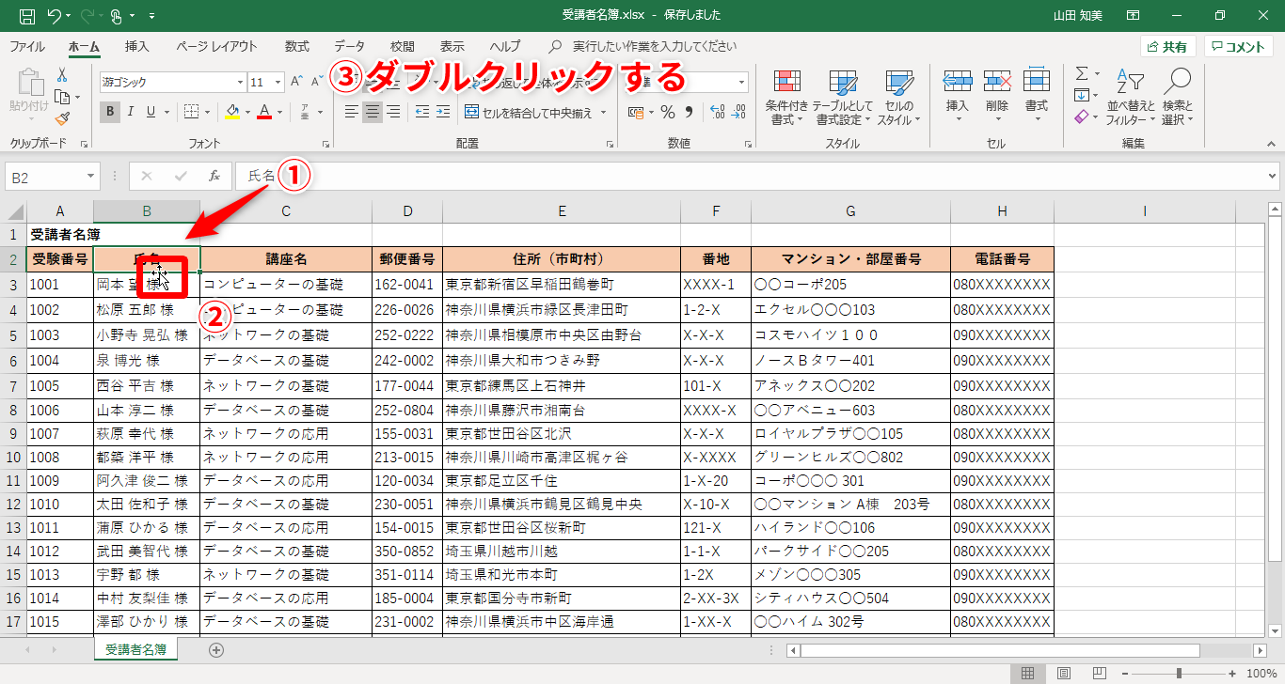Open 検索と選択 menu

coord(1177,98)
